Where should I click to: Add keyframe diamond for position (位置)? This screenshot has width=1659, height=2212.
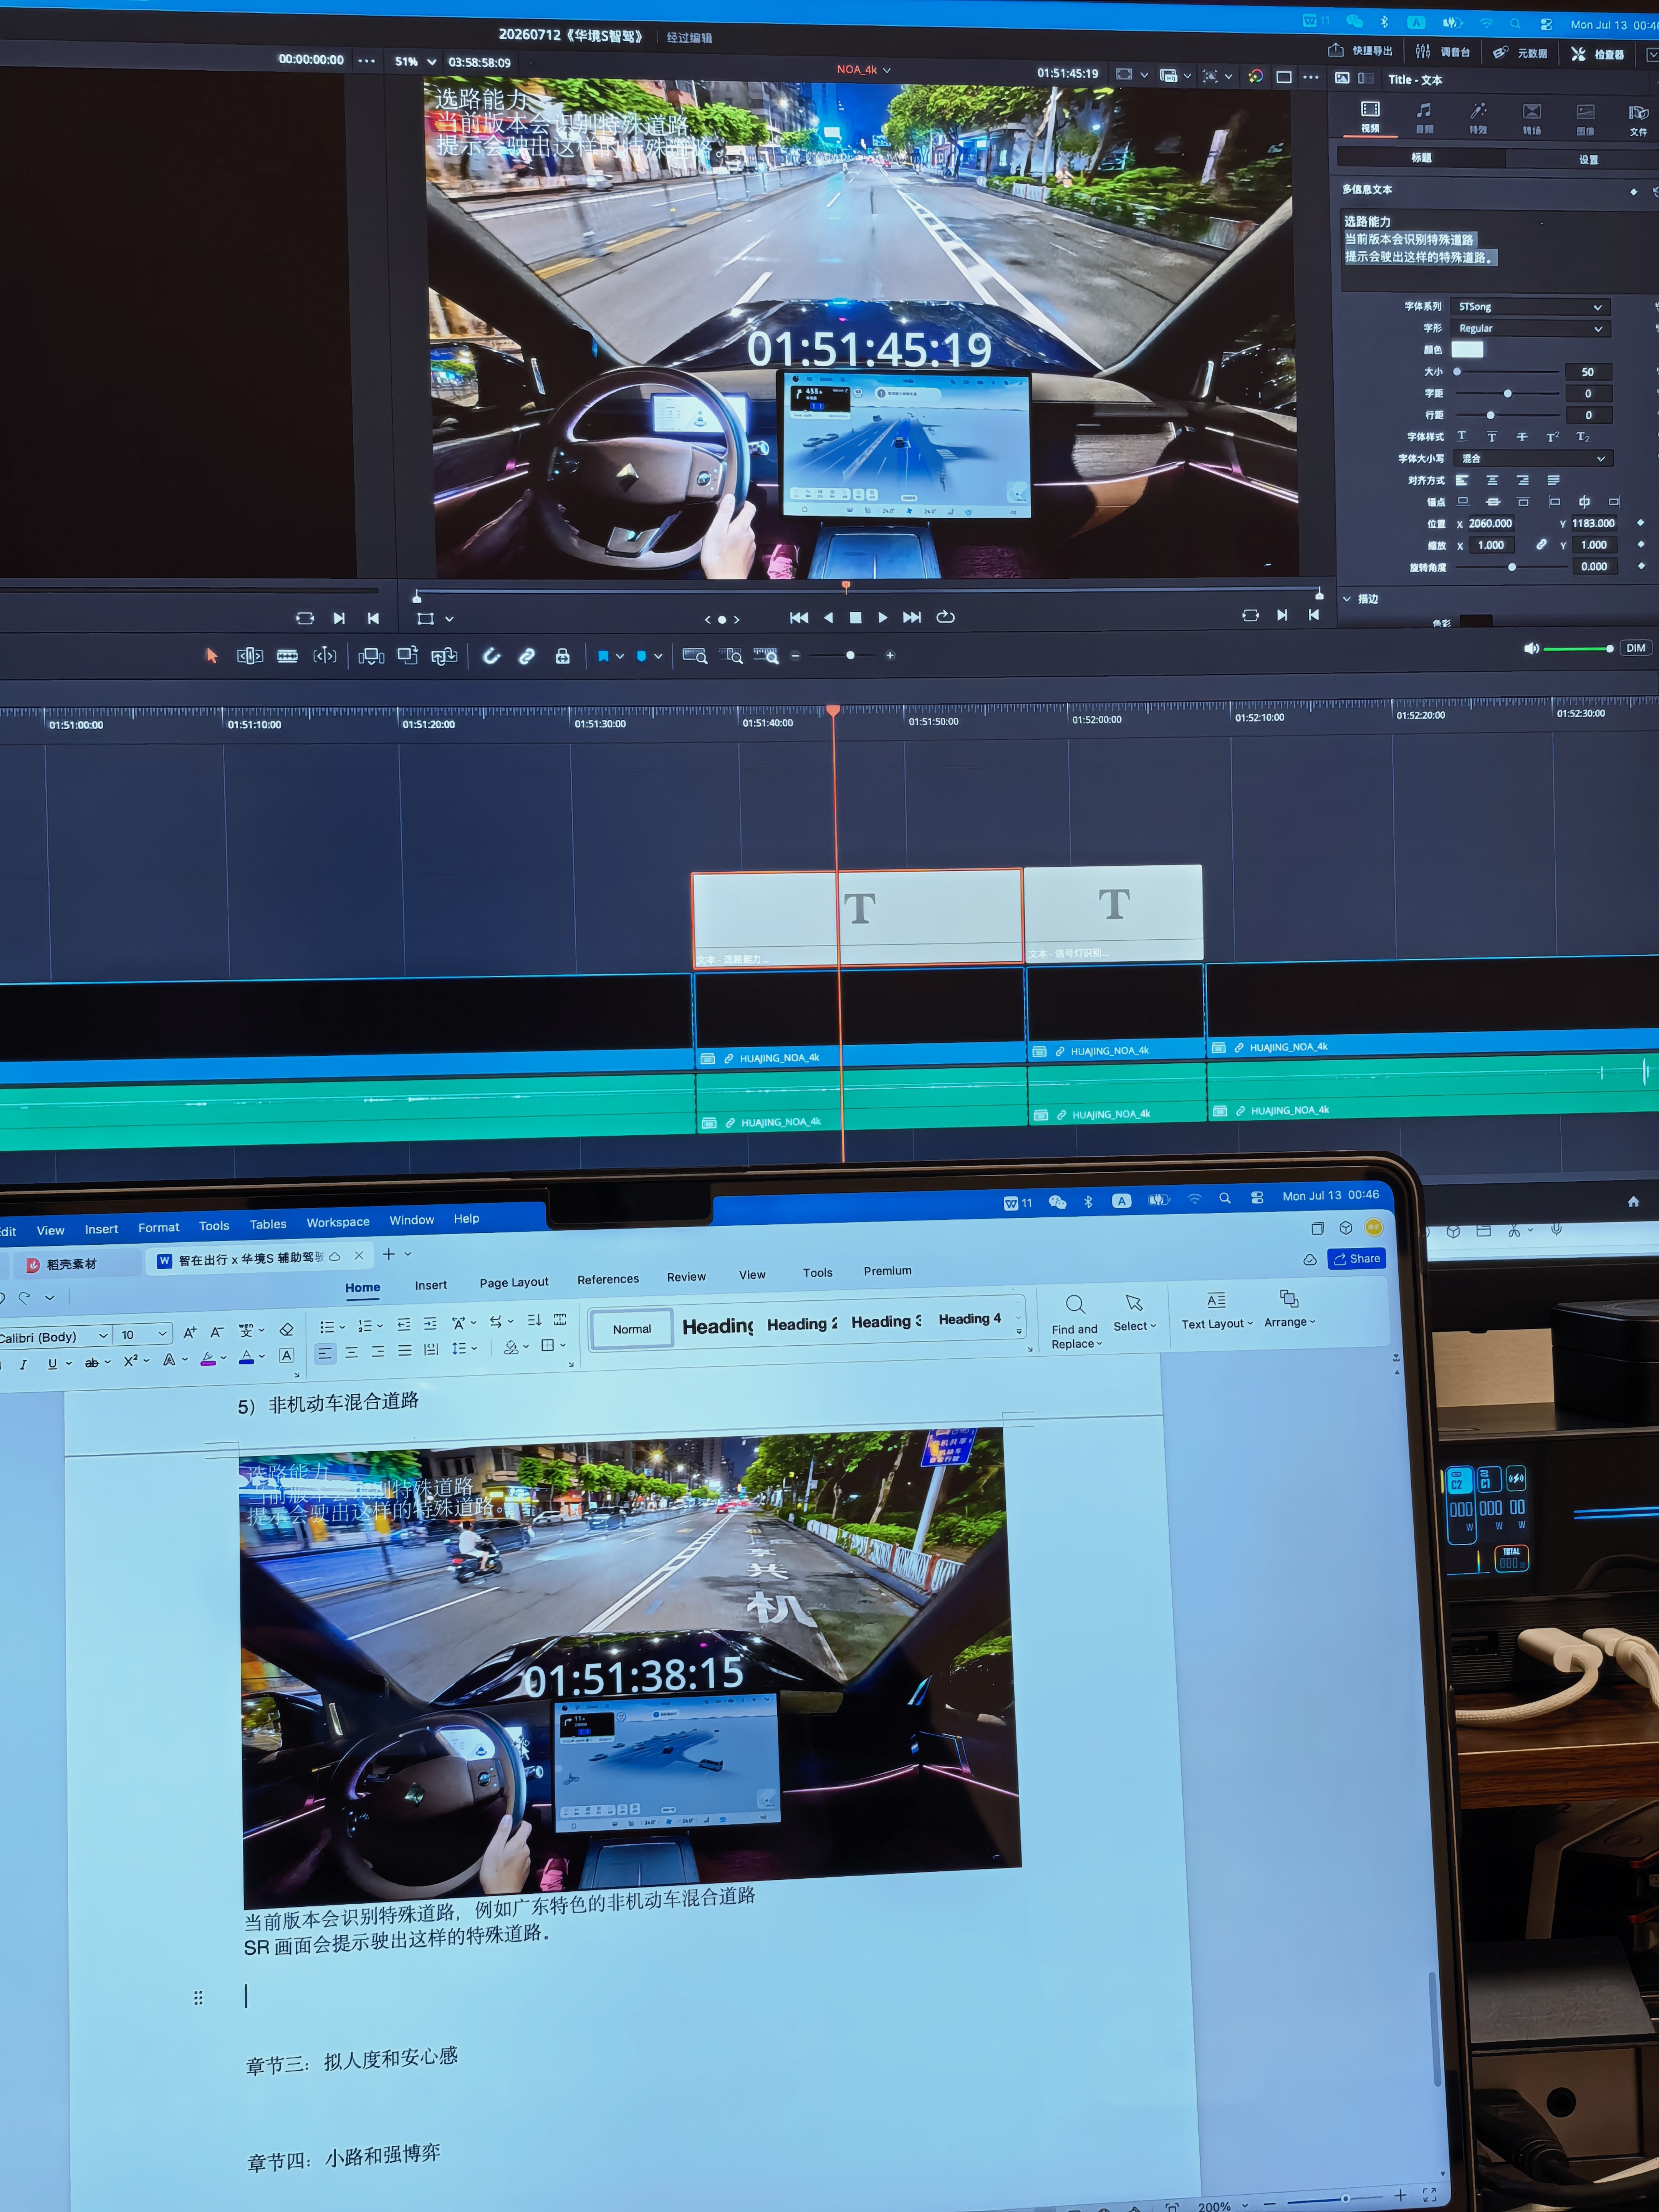[x=1640, y=523]
